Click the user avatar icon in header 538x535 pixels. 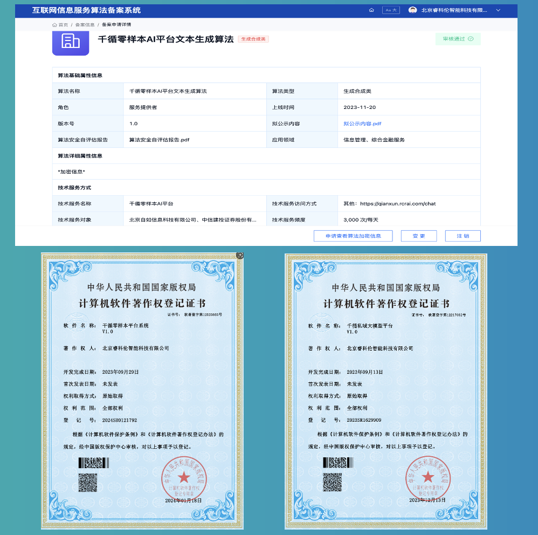coord(412,10)
